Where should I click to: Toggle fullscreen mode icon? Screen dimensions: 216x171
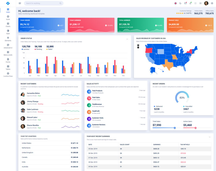pyautogui.click(x=195, y=3)
